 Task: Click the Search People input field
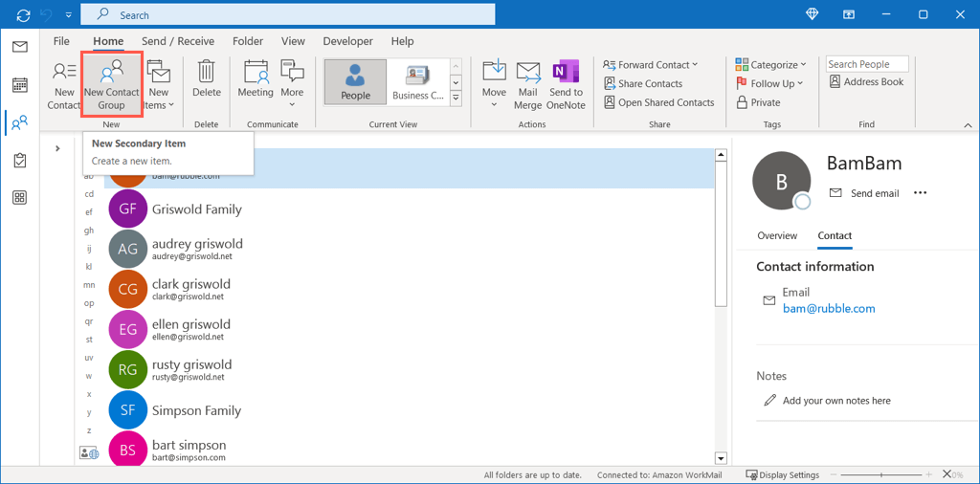tap(866, 64)
